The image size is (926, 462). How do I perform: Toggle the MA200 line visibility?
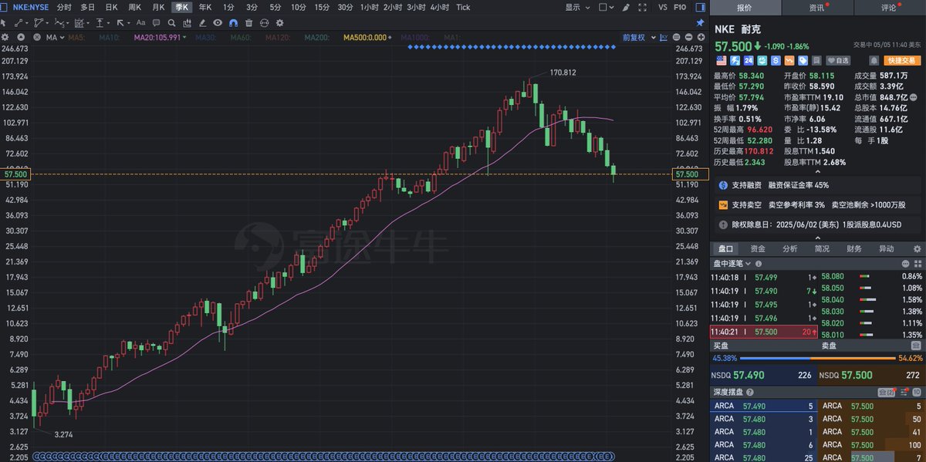tap(316, 37)
